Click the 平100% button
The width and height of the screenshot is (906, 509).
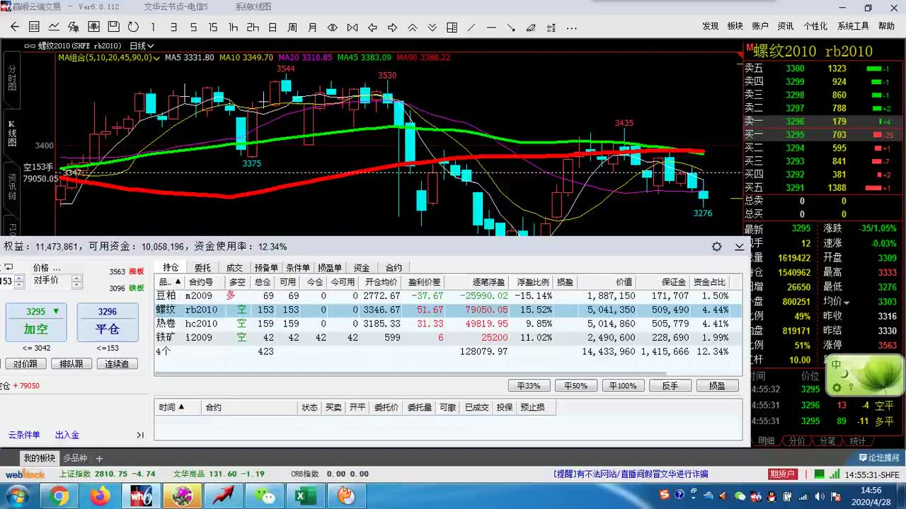(x=623, y=386)
